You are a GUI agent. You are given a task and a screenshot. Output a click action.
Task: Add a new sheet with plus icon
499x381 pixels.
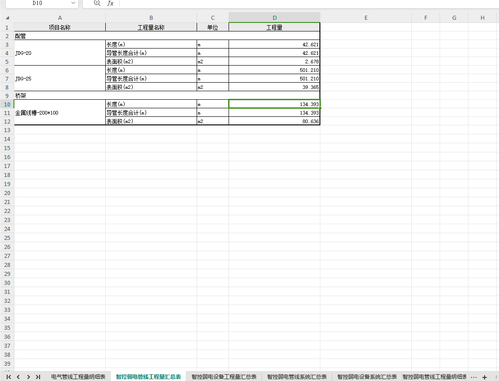484,377
